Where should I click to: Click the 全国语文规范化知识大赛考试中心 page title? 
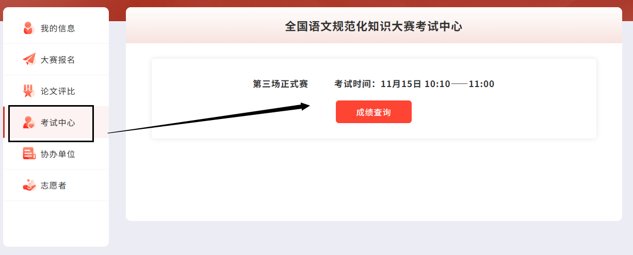tap(374, 26)
